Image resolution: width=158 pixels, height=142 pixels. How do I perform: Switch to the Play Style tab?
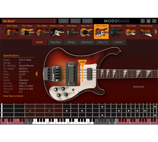point(55,42)
